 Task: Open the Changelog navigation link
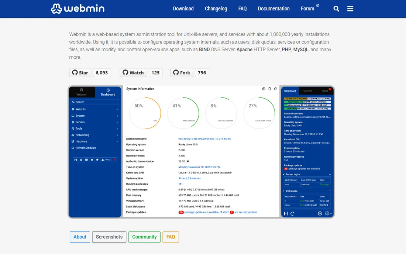coord(216,8)
